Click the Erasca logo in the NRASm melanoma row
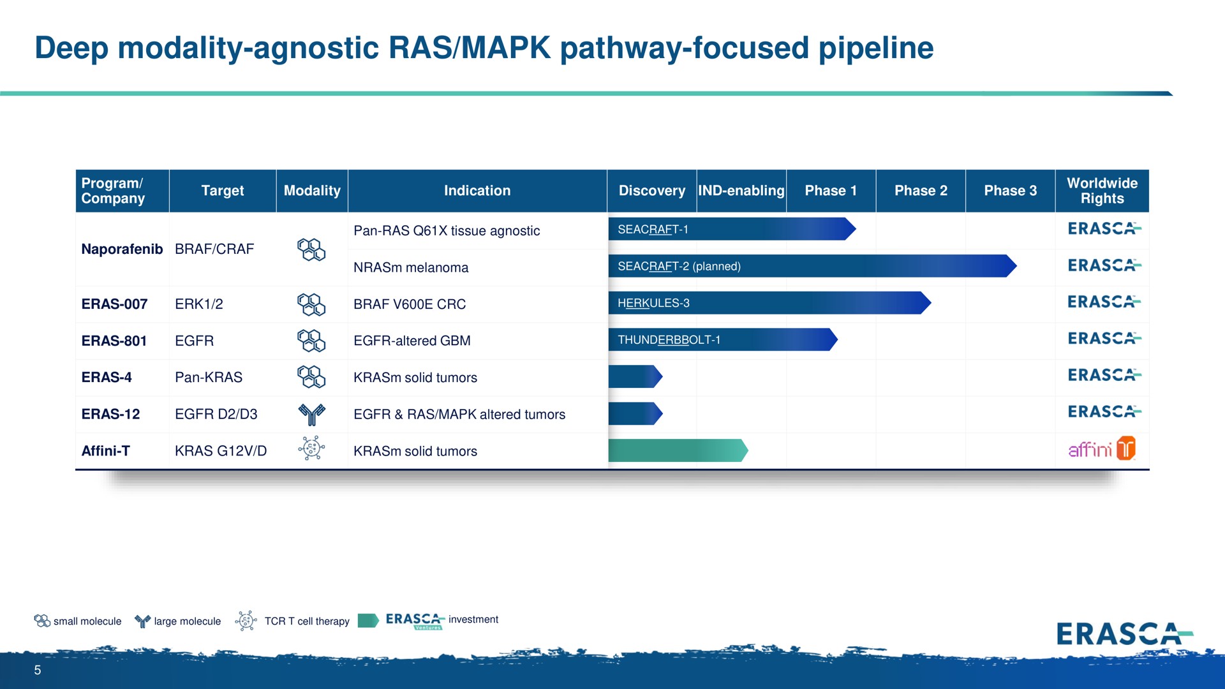The width and height of the screenshot is (1225, 689). 1104,265
